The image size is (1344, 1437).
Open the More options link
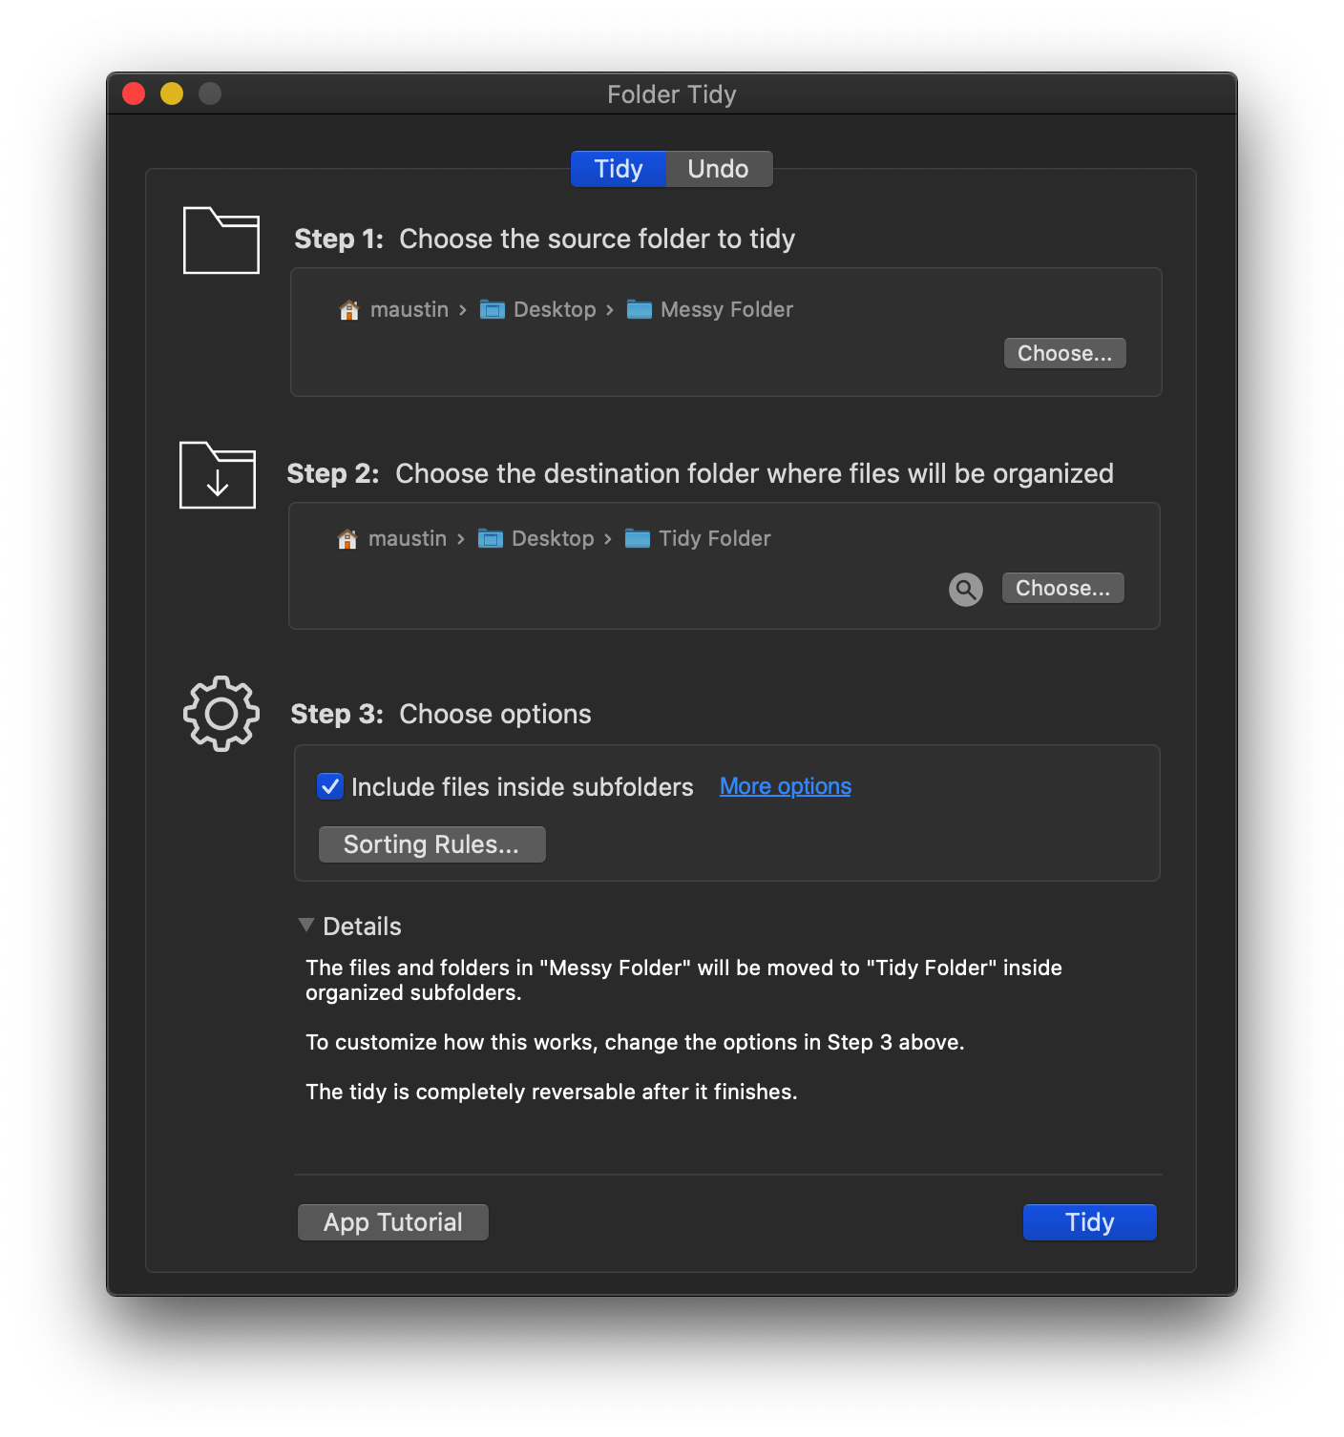click(786, 786)
